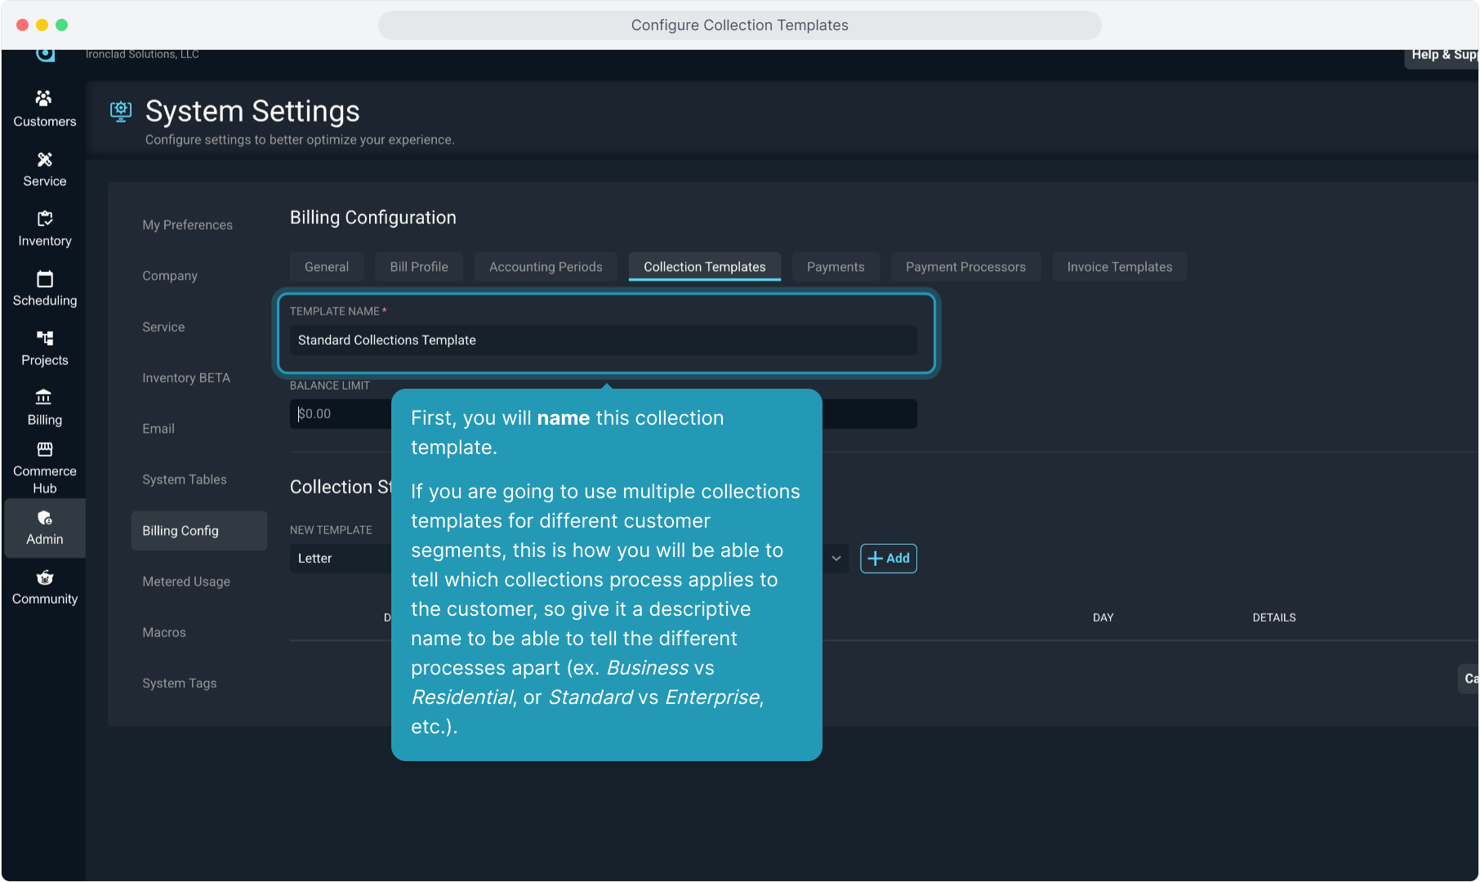This screenshot has height=882, width=1480.
Task: Select the Projects sidebar icon
Action: [x=44, y=338]
